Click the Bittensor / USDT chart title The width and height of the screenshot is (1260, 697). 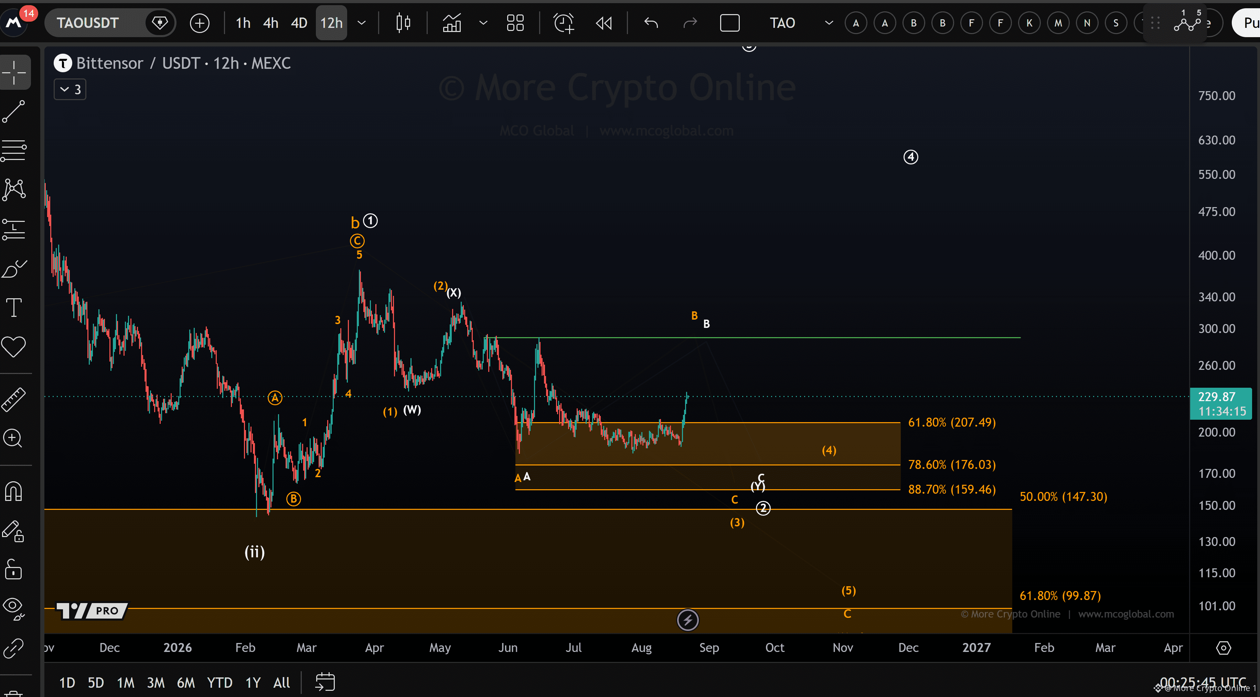click(x=183, y=63)
